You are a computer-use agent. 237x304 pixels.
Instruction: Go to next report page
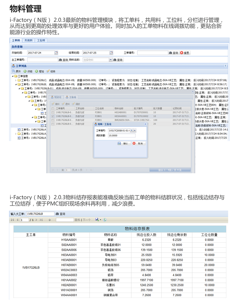pos(36,220)
